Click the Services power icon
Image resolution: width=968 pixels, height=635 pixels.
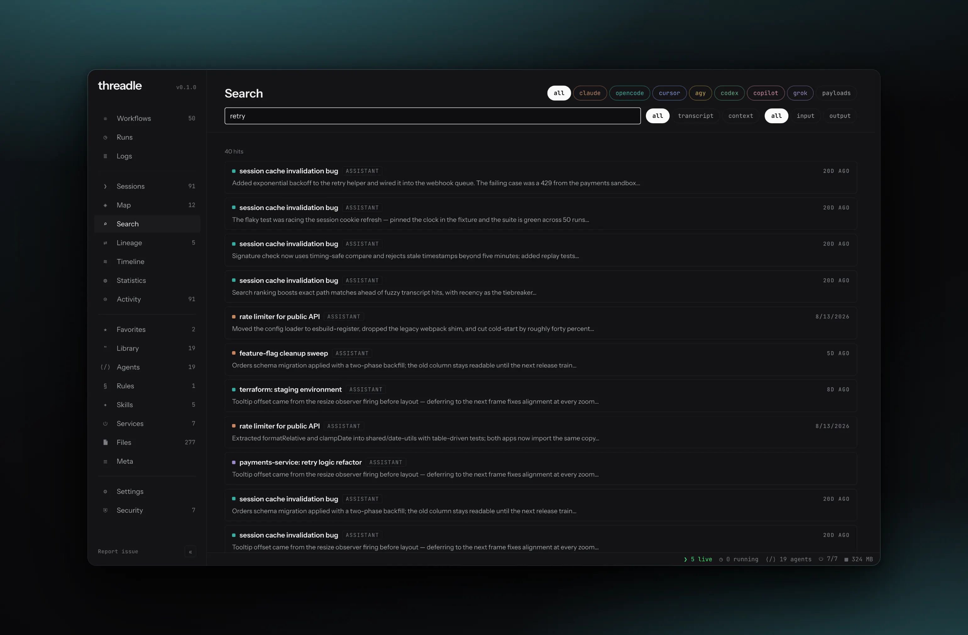coord(105,424)
